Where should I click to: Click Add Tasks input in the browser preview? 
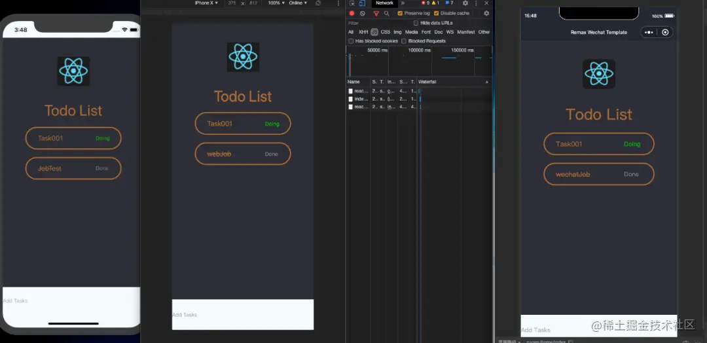(243, 315)
